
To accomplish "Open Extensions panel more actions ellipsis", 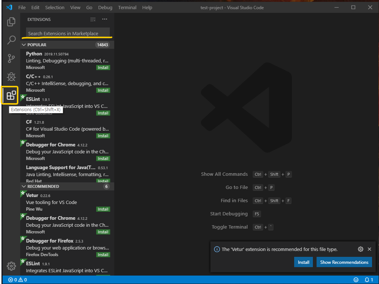I will click(x=104, y=19).
